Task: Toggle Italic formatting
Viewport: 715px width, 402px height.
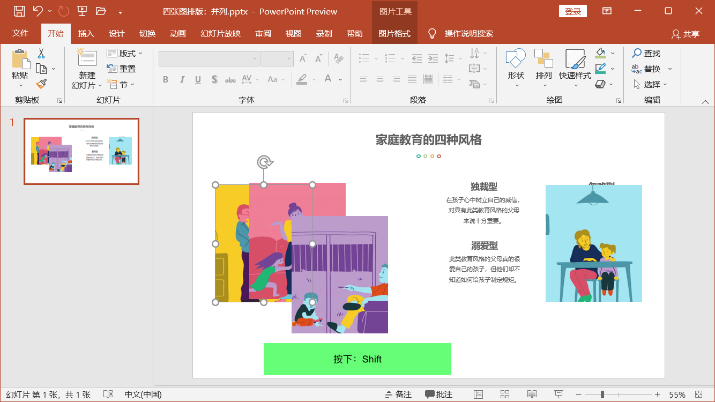Action: [182, 79]
